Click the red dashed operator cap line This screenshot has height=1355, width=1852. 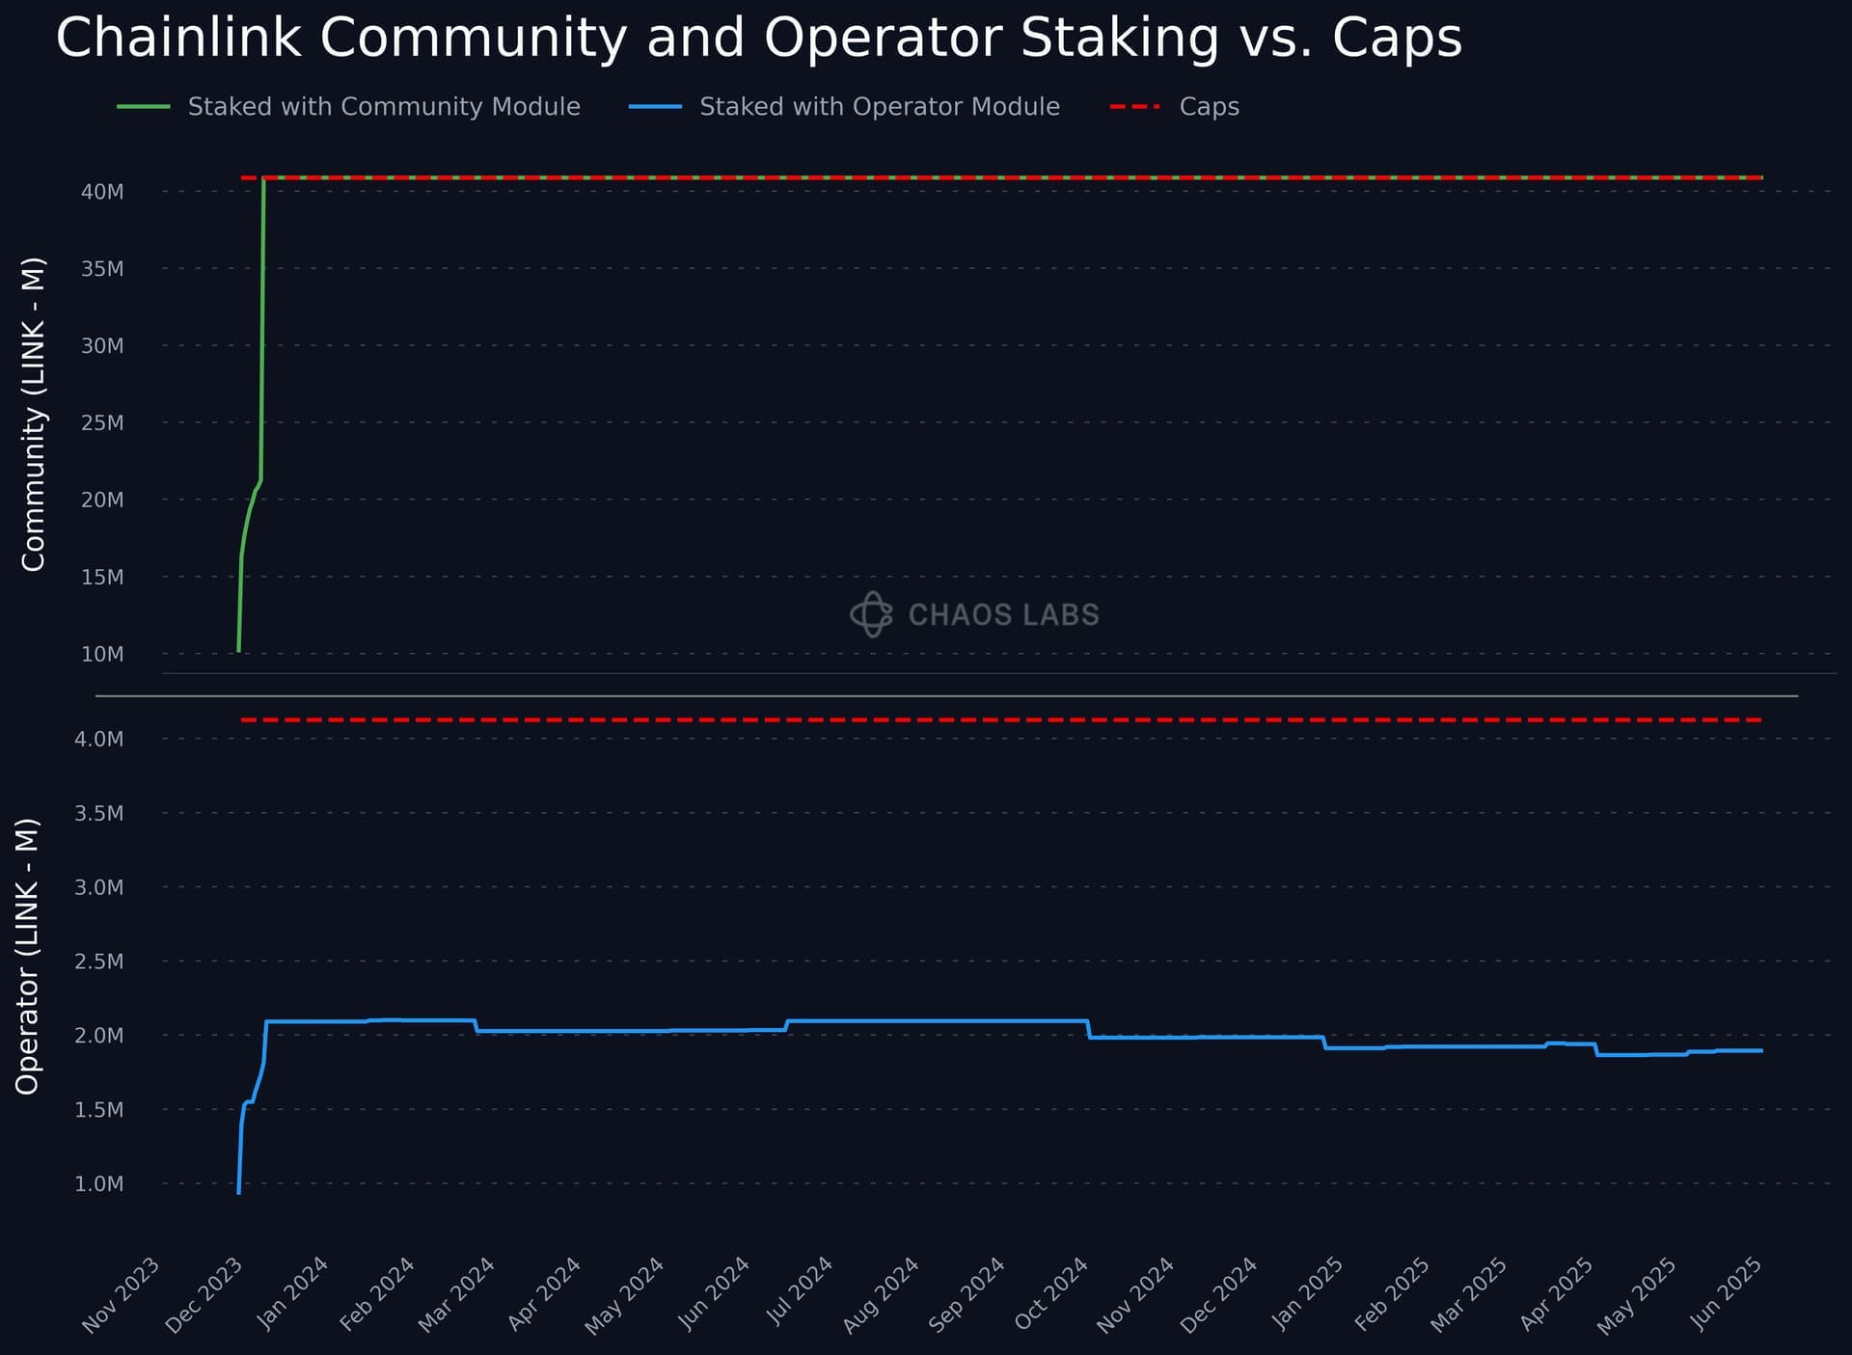(1001, 720)
